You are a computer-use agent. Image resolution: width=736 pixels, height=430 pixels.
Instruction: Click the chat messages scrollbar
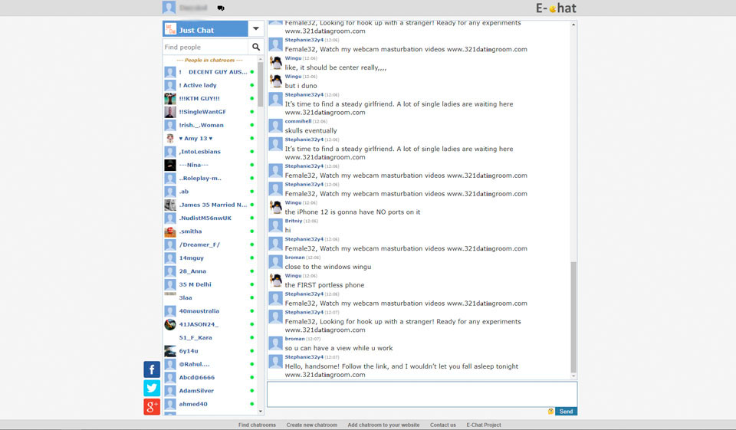pos(573,318)
